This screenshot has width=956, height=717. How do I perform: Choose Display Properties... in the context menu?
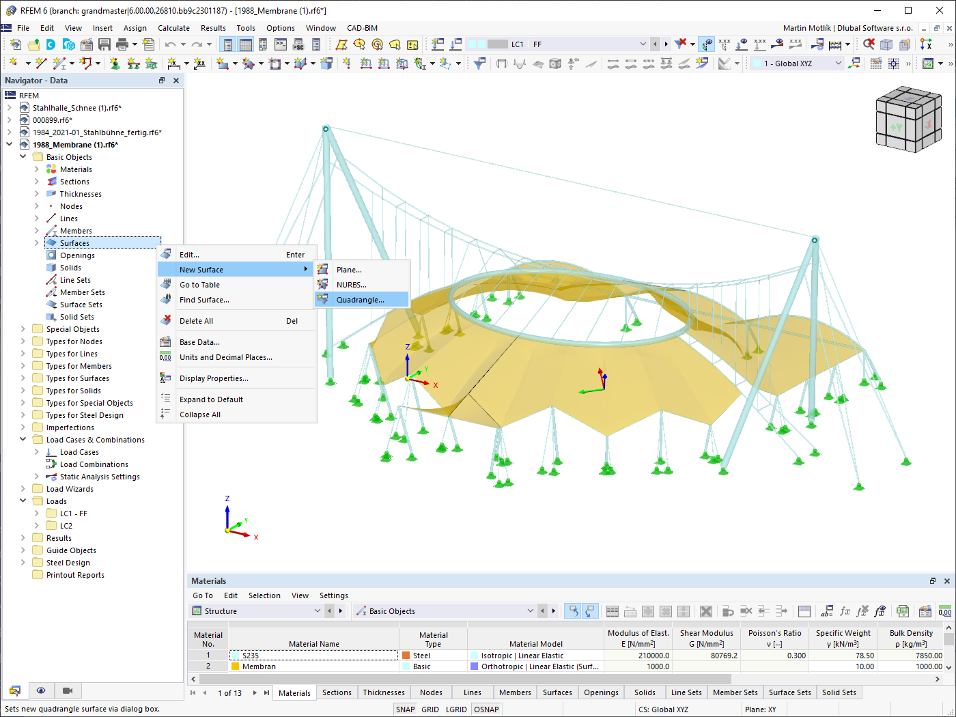pos(214,378)
